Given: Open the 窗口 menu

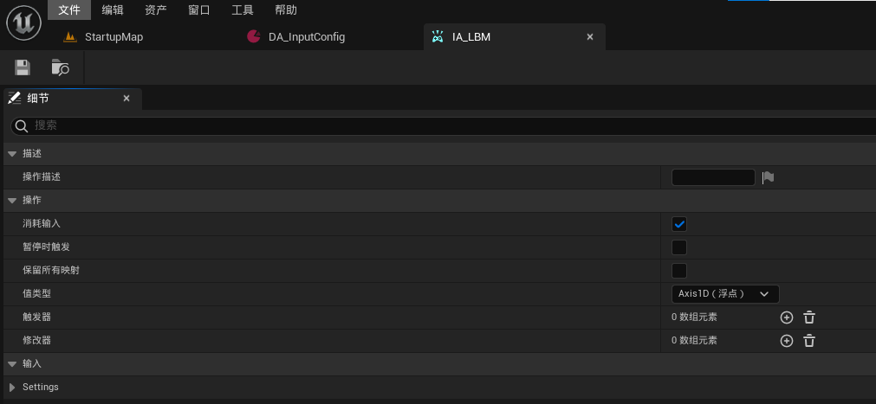Looking at the screenshot, I should [199, 10].
